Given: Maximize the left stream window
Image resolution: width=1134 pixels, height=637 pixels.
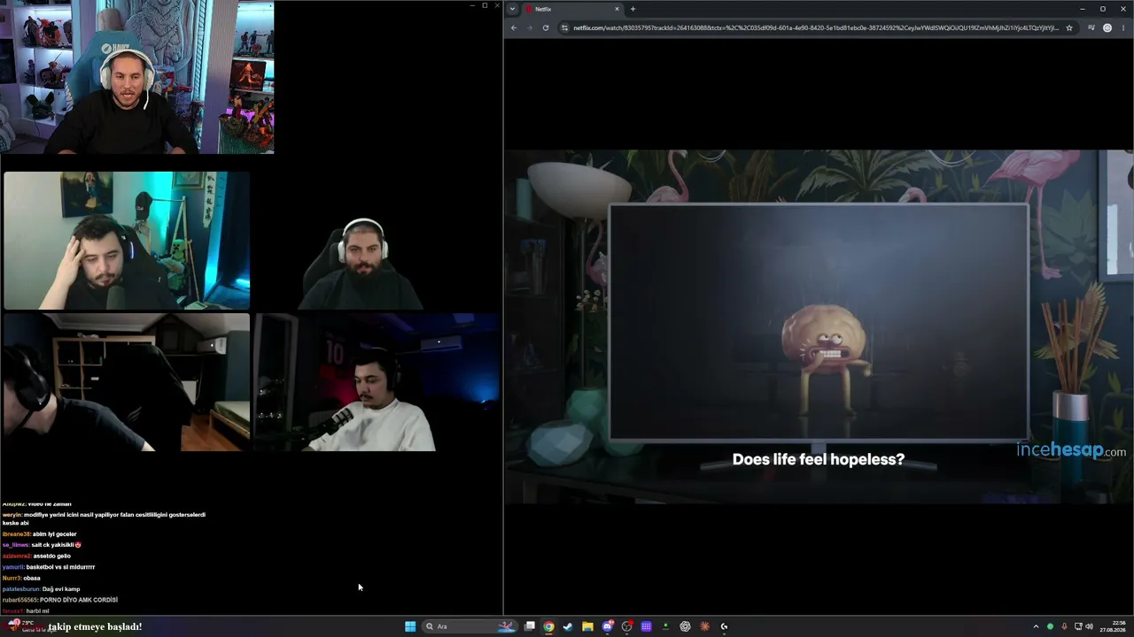Looking at the screenshot, I should coord(485,6).
